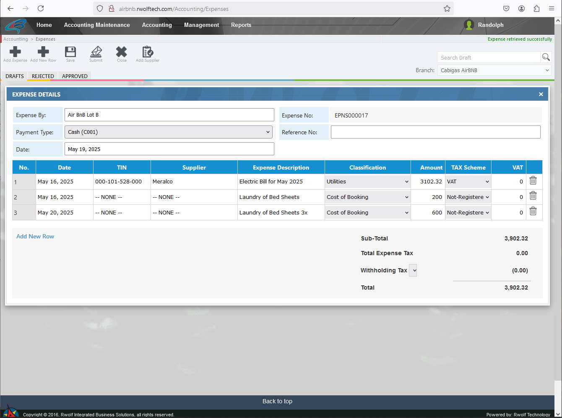Viewport: 562px width, 418px height.
Task: Open the Payment Type dropdown
Action: (169, 132)
